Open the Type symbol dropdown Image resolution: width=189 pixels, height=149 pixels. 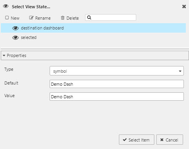click(117, 71)
